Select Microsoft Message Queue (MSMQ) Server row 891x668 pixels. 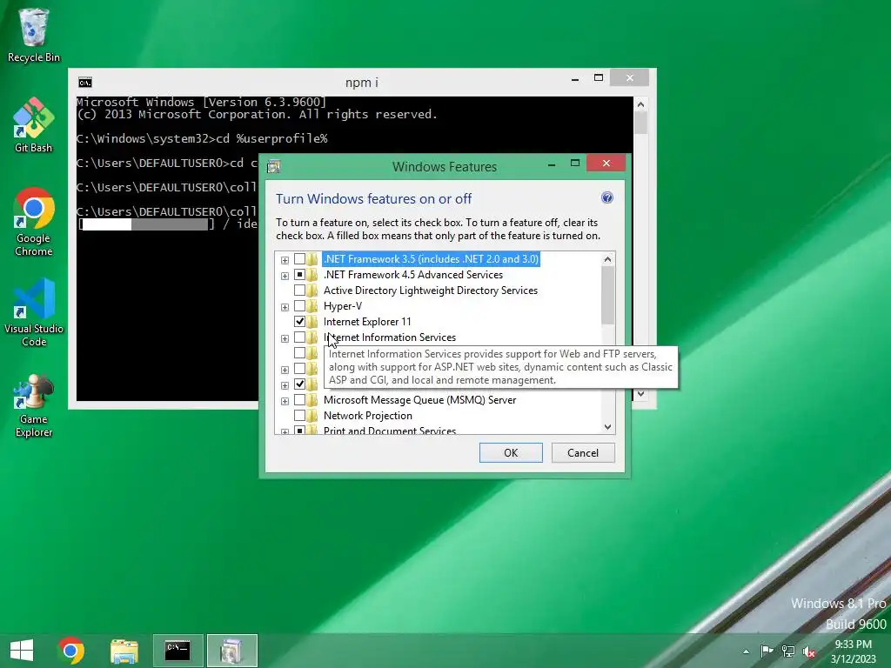tap(420, 400)
